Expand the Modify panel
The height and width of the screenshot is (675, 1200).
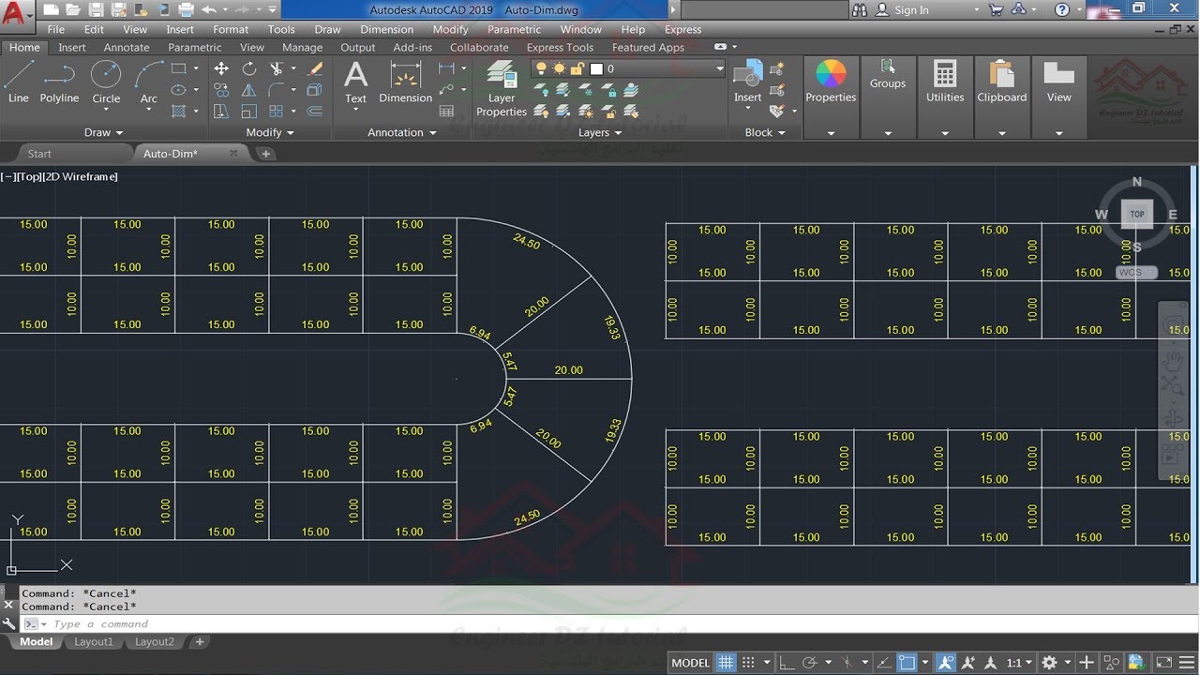tap(270, 132)
